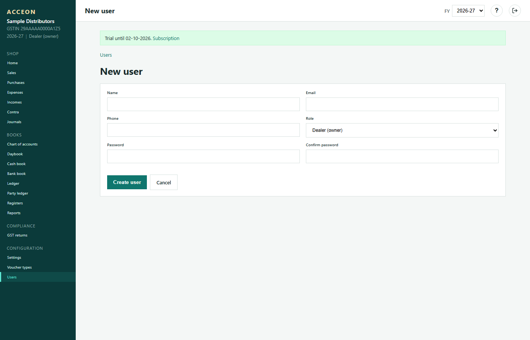The image size is (530, 340).
Task: Go back via Users breadcrumb link
Action: (106, 55)
